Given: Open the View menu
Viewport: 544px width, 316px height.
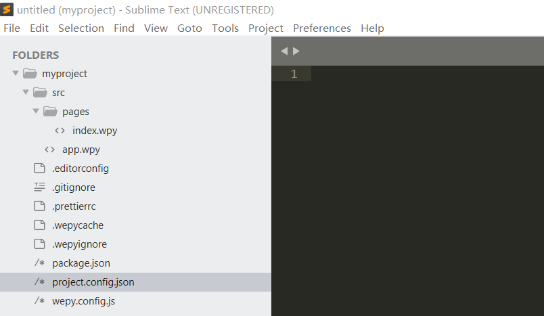Looking at the screenshot, I should 156,28.
